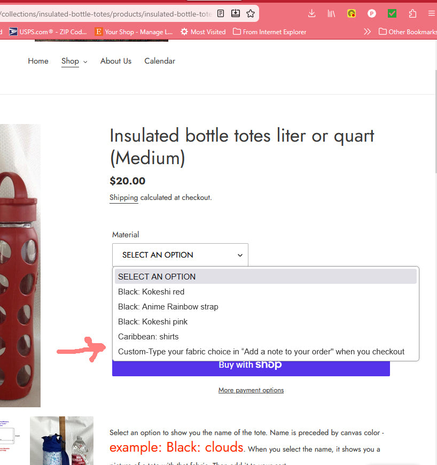Click the save-to-Pocket icon in address bar

coord(236,13)
